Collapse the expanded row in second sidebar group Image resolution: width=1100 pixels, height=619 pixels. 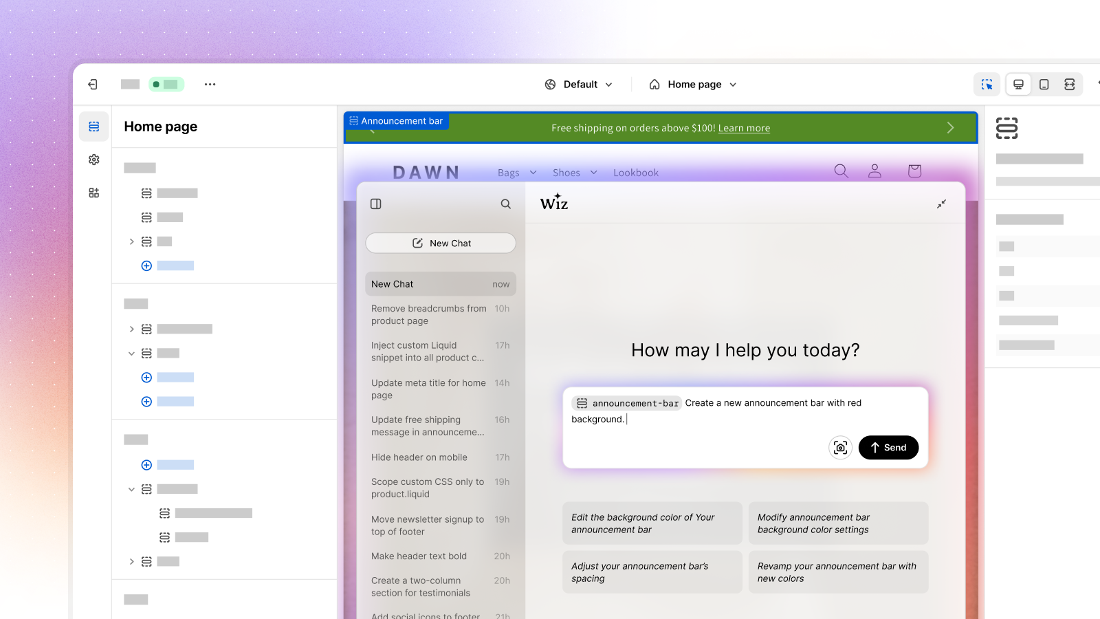(x=131, y=354)
